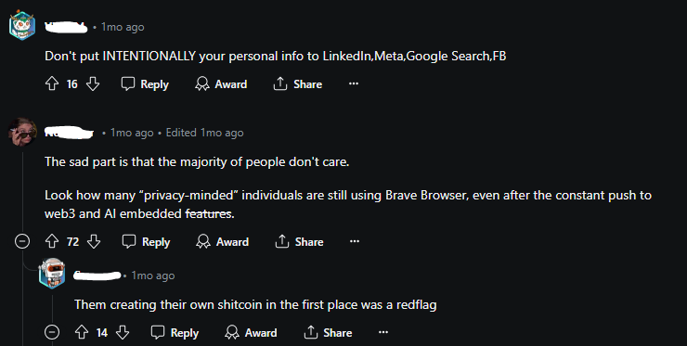Award the 16-point comment
Image resolution: width=687 pixels, height=346 pixels.
pyautogui.click(x=221, y=83)
